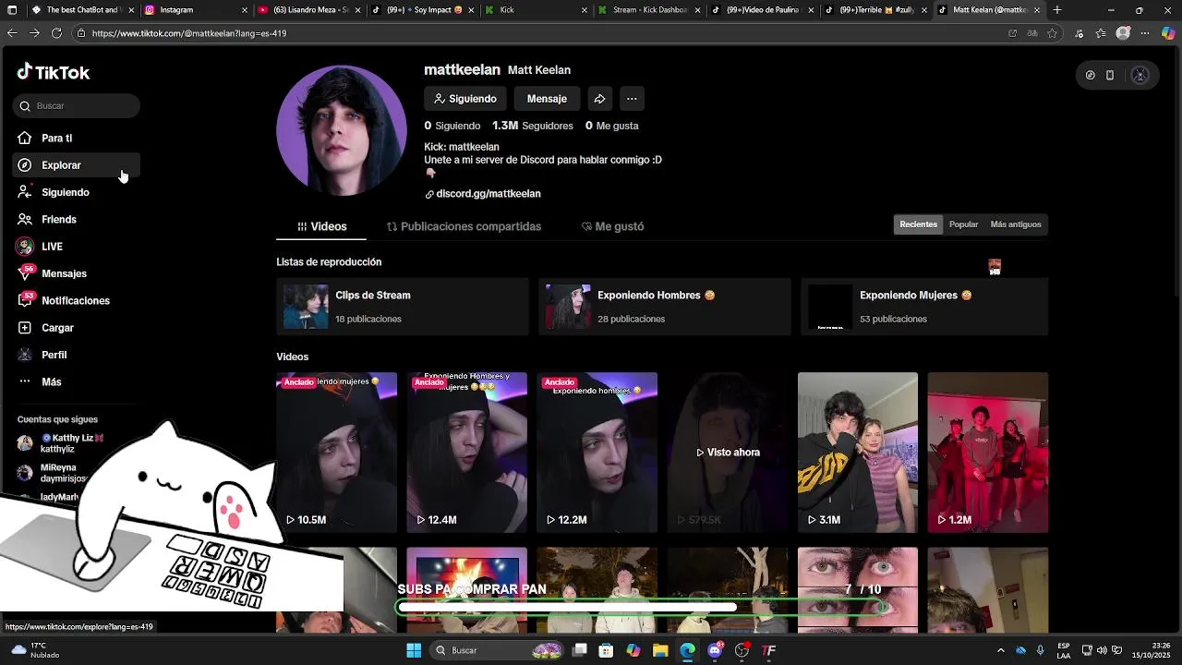Image resolution: width=1182 pixels, height=665 pixels.
Task: Open a new browser tab
Action: (1057, 10)
